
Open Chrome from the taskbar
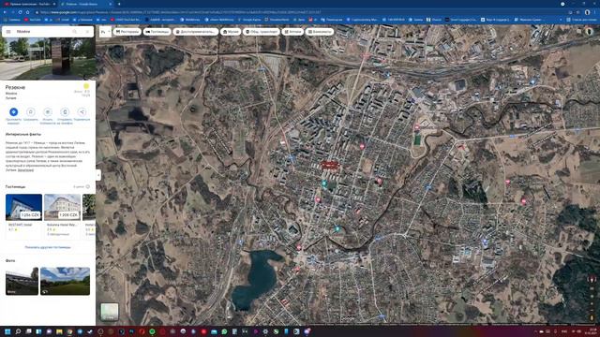coord(69,331)
